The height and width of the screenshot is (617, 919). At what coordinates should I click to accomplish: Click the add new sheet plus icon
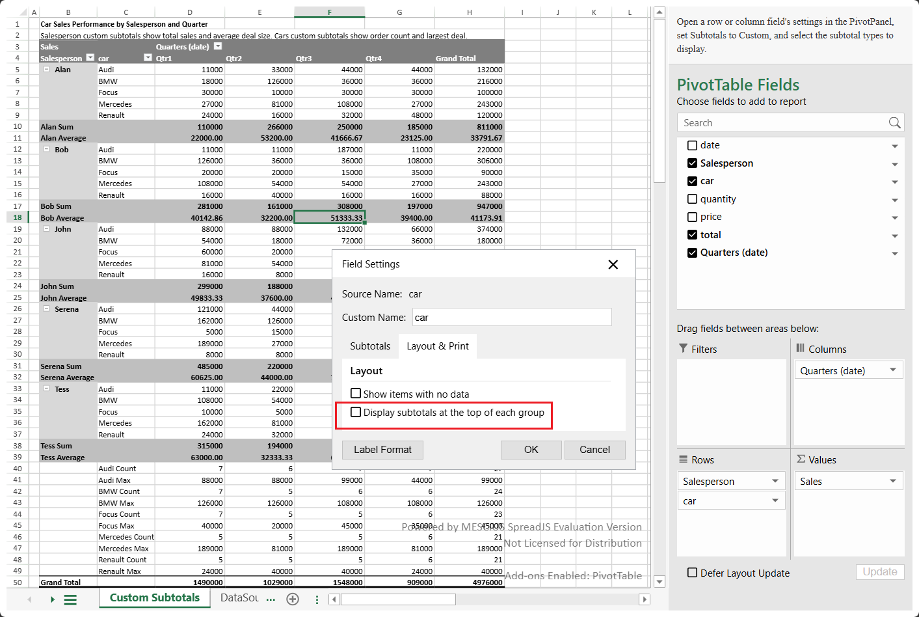293,599
